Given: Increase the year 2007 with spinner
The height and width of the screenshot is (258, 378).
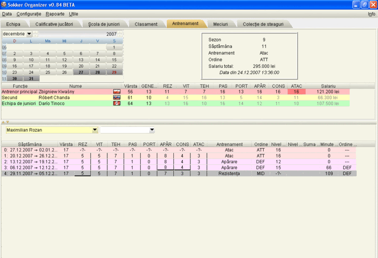Looking at the screenshot, I should [120, 33].
